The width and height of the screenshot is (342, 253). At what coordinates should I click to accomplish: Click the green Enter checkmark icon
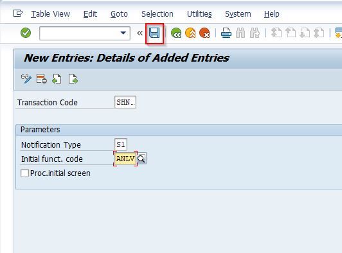[x=26, y=33]
